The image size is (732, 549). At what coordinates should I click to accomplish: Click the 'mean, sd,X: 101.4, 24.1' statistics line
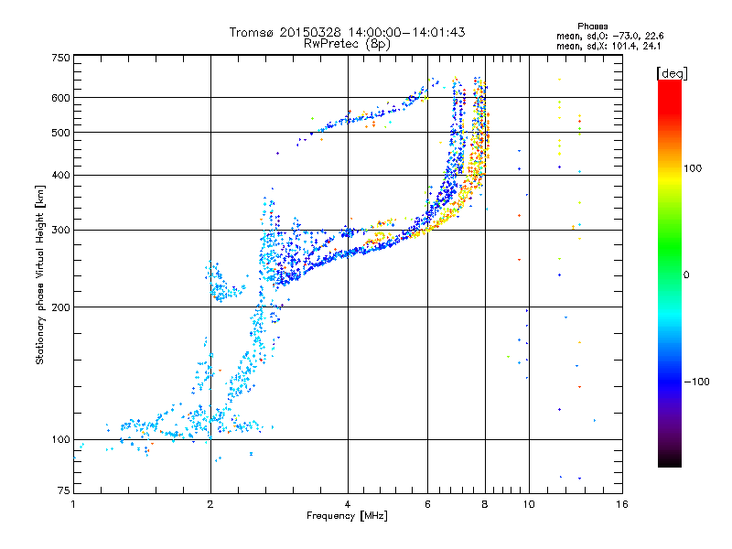608,47
